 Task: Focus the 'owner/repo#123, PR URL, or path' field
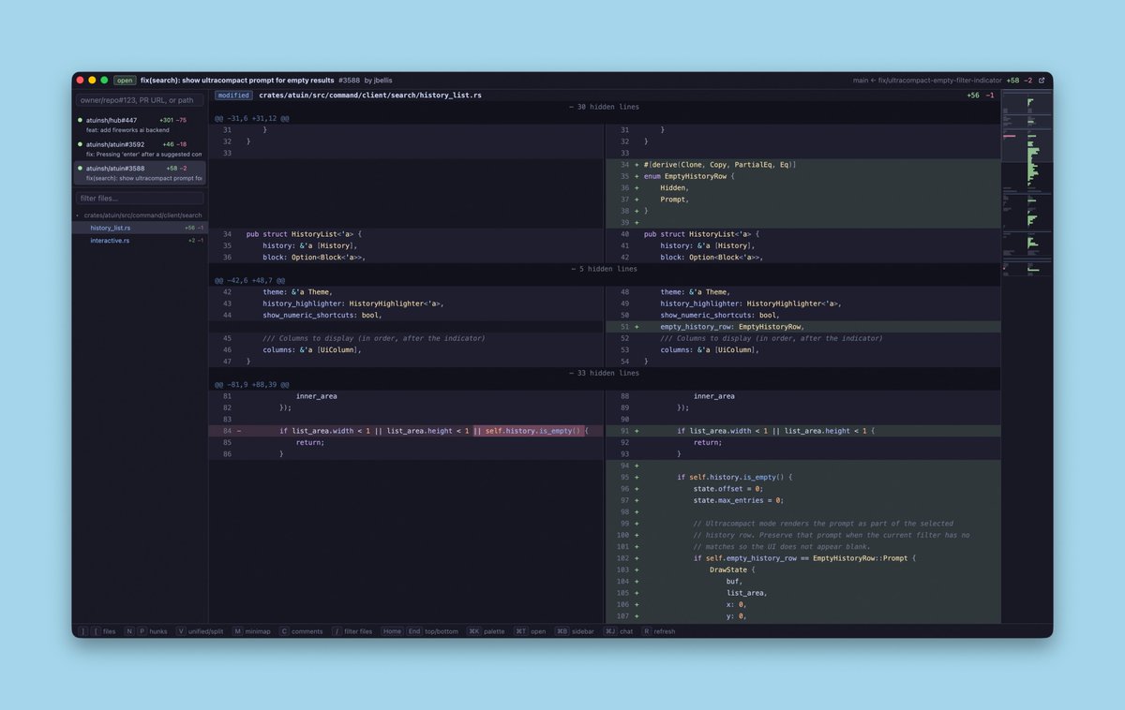tap(140, 100)
